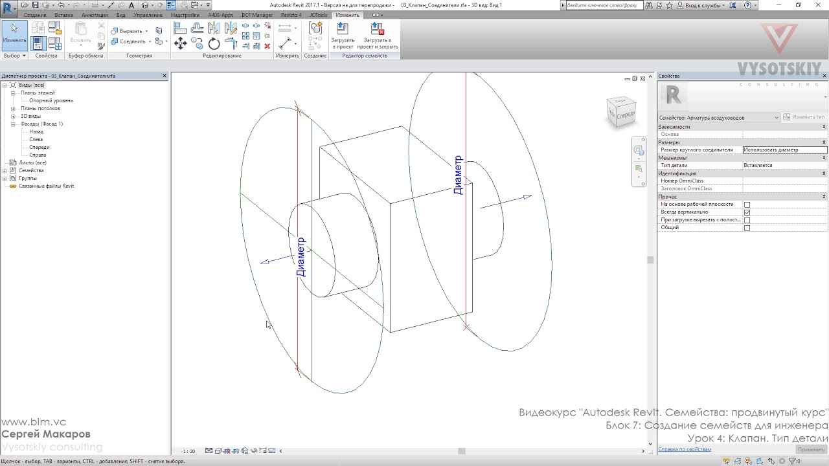Collapse the 'Виды (все)' tree node
The image size is (829, 466).
(5, 85)
